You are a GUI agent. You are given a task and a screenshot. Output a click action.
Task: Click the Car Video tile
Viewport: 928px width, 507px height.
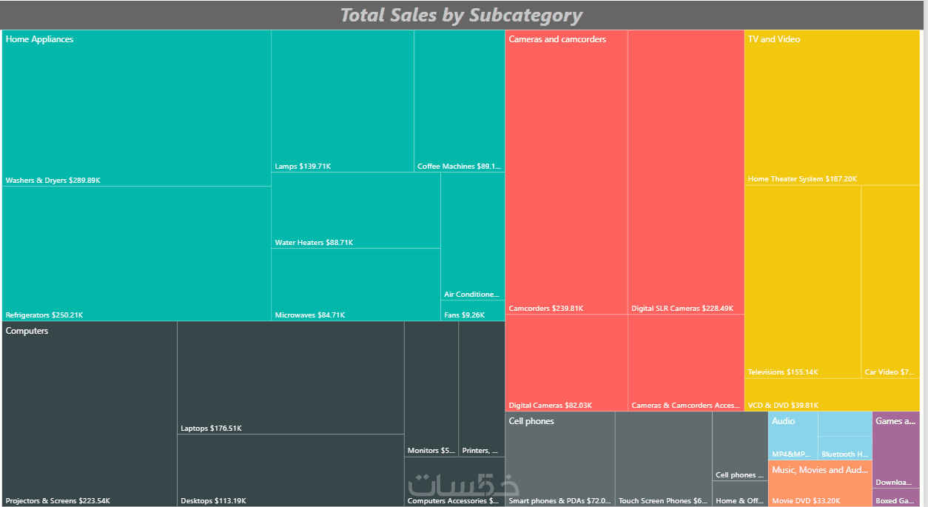pos(890,282)
